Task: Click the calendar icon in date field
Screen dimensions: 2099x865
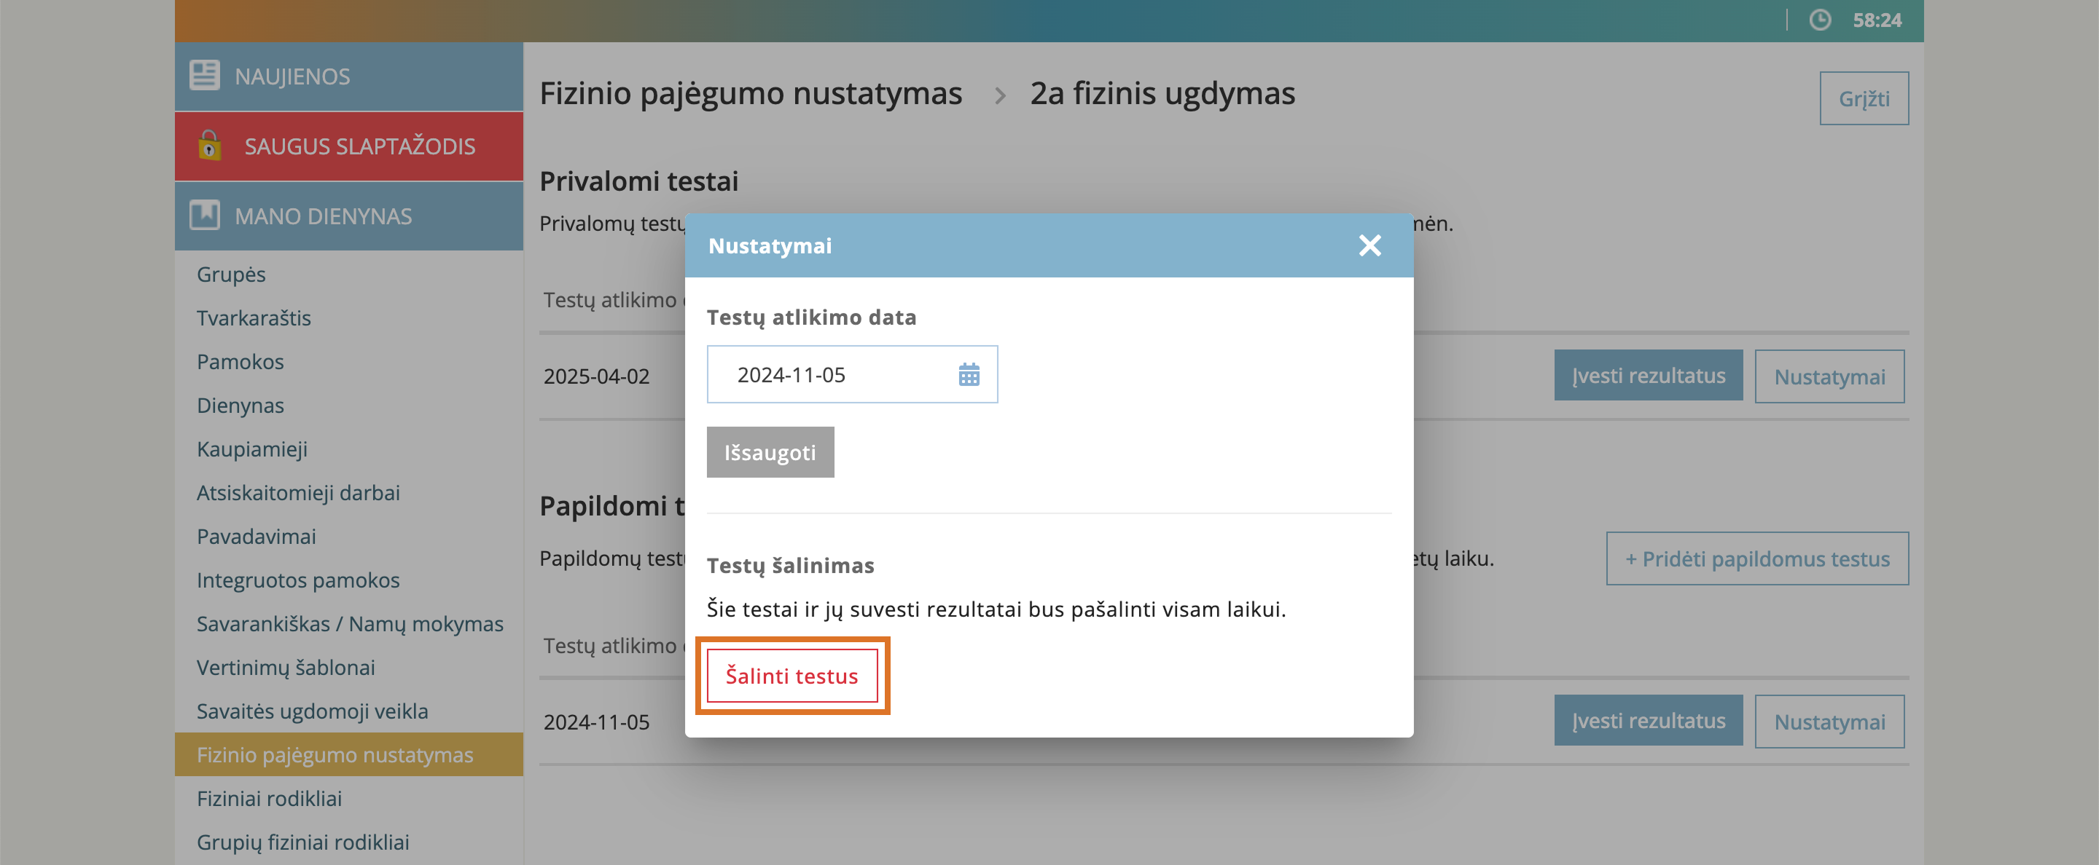Action: (x=968, y=374)
